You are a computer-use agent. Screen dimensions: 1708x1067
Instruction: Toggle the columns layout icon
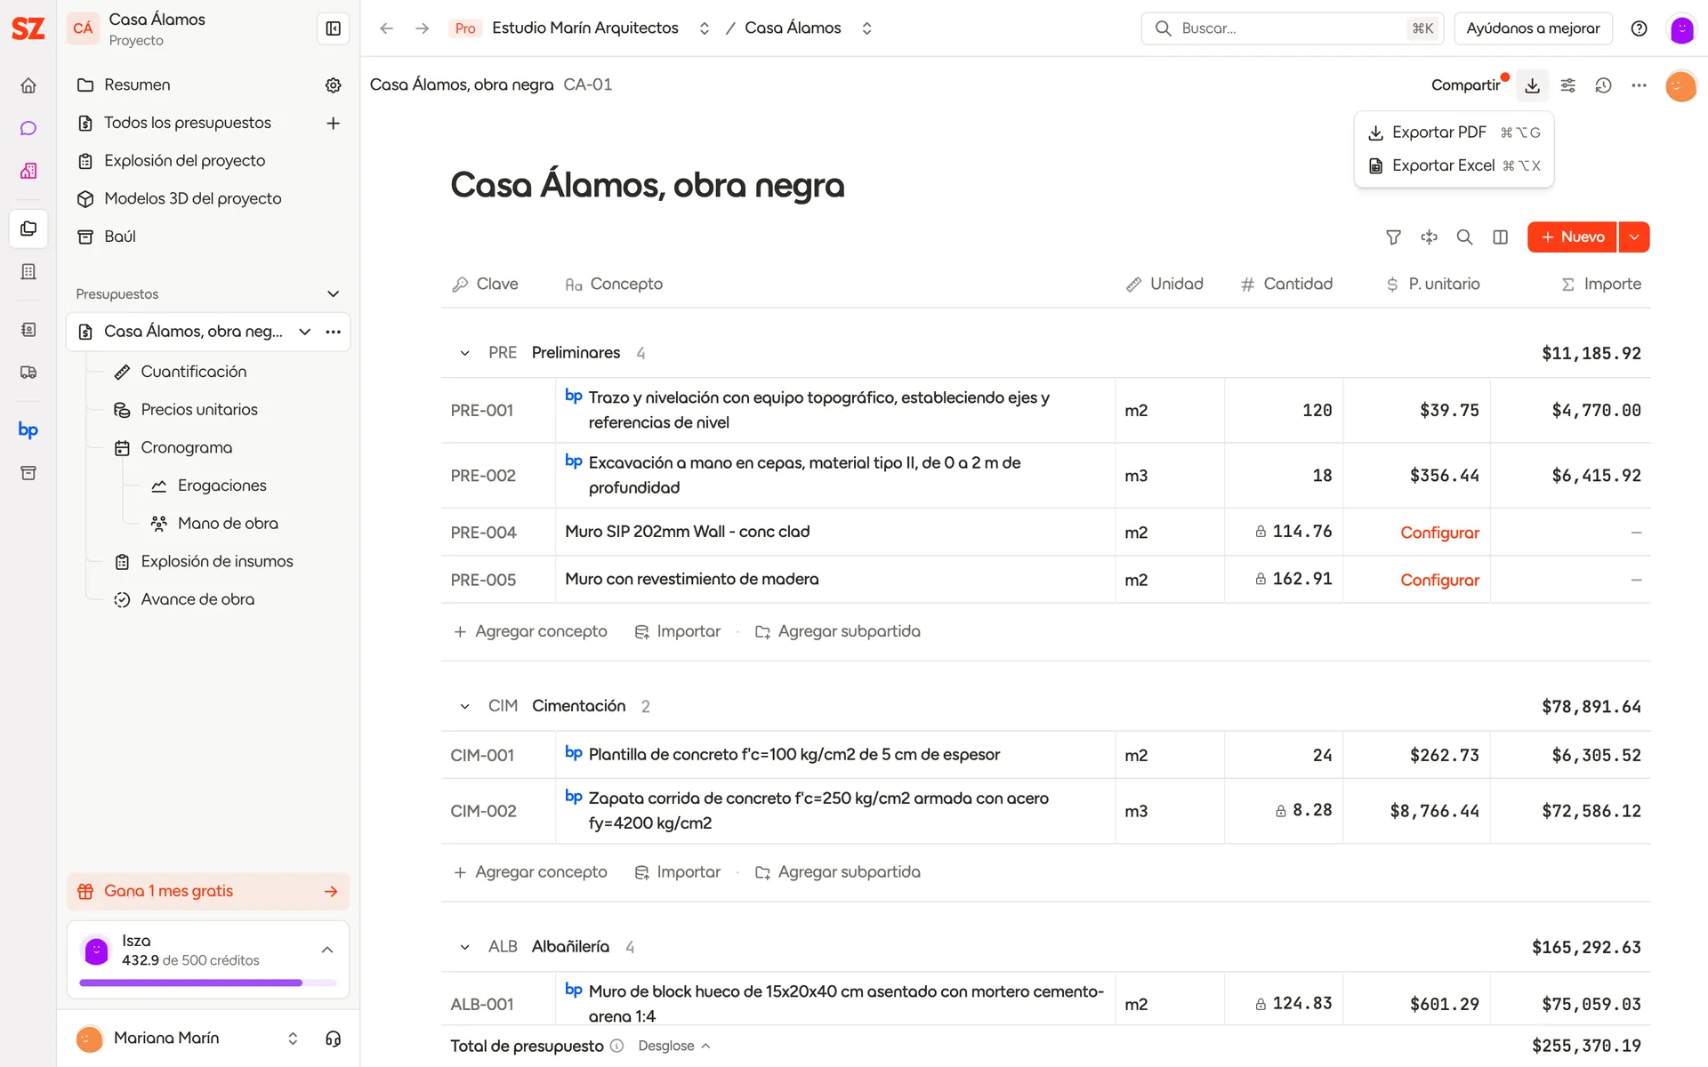[x=1501, y=237]
